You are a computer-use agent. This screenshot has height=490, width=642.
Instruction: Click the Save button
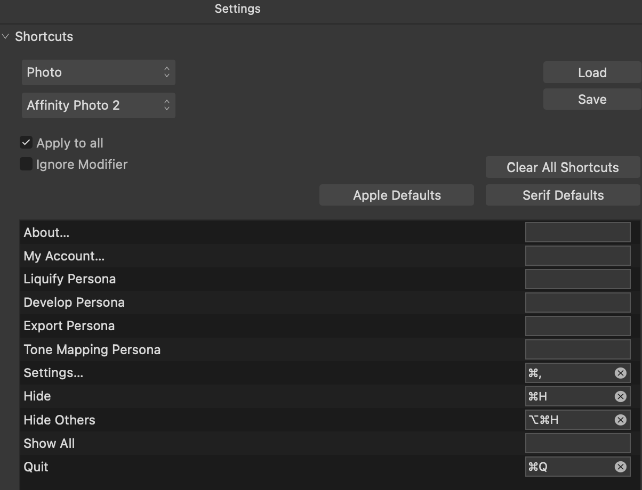[x=591, y=99]
